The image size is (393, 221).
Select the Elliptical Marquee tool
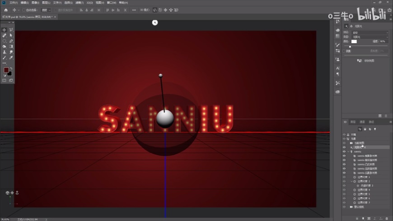pos(5,41)
